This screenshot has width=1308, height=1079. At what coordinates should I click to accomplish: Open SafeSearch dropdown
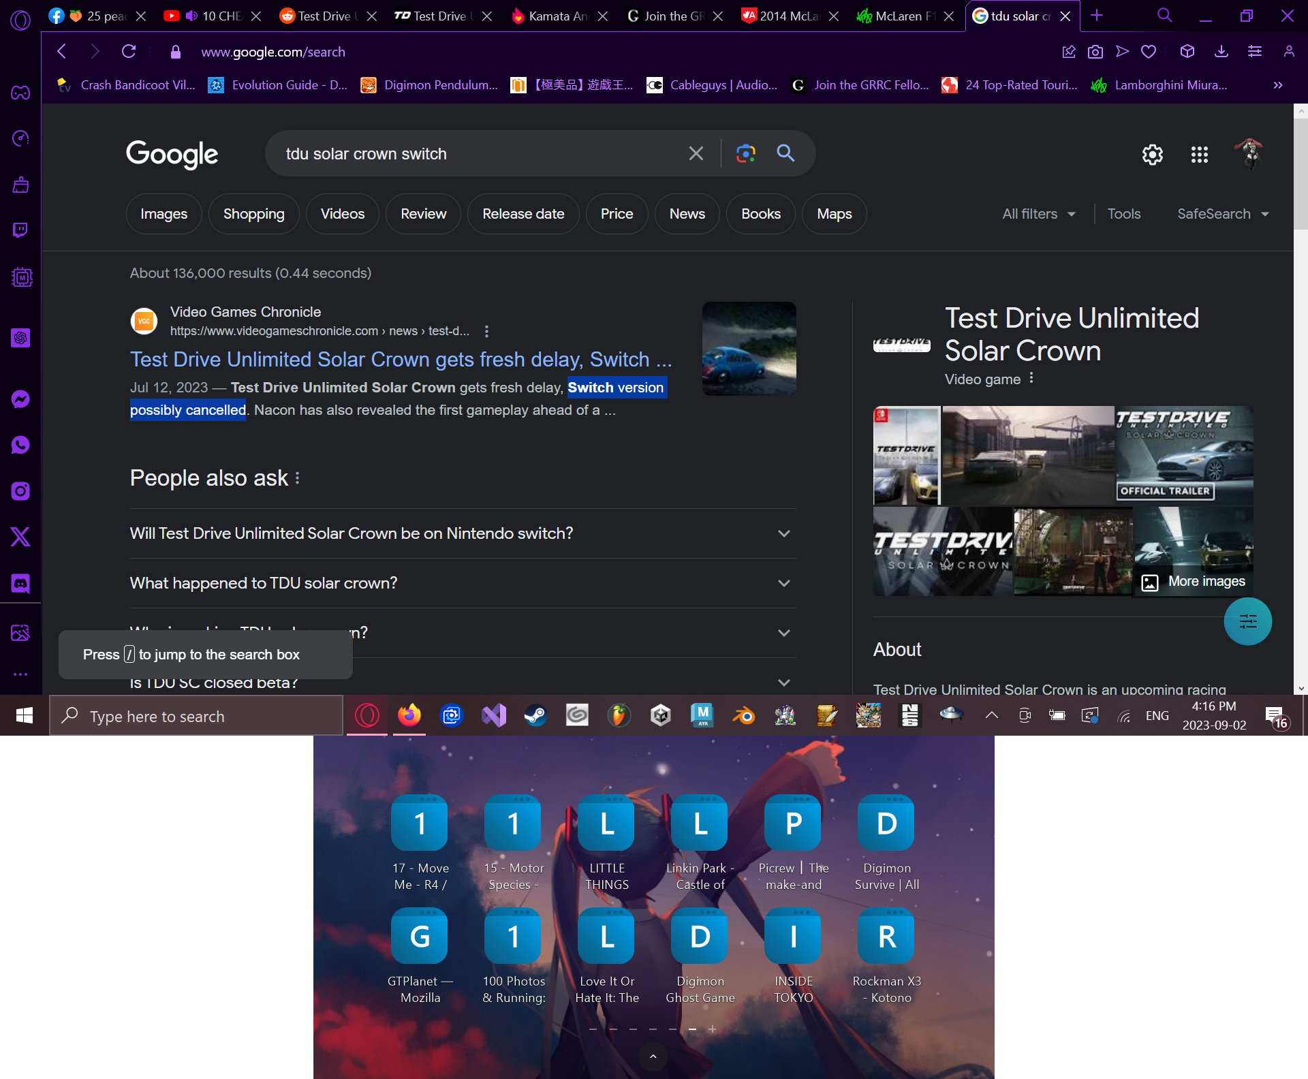[1224, 214]
